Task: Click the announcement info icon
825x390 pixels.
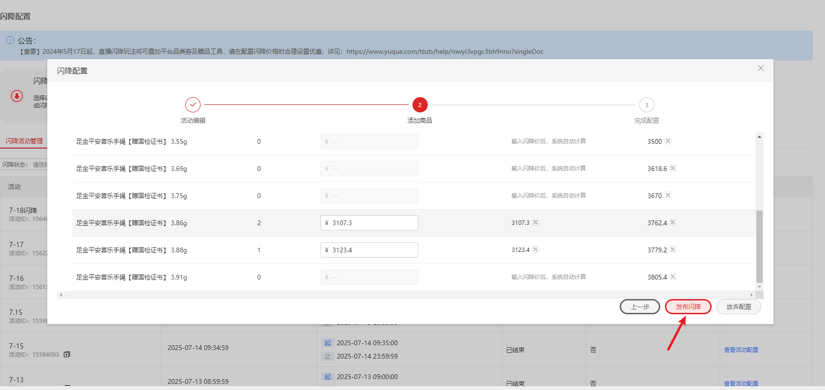Action: click(10, 40)
